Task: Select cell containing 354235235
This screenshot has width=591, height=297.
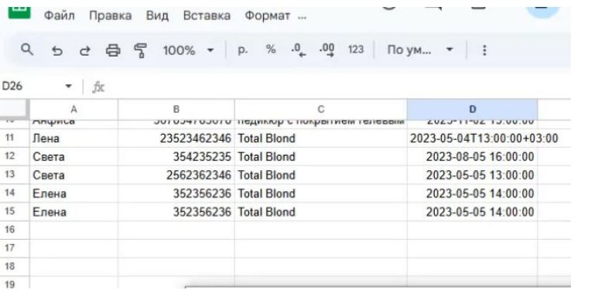Action: coord(176,156)
